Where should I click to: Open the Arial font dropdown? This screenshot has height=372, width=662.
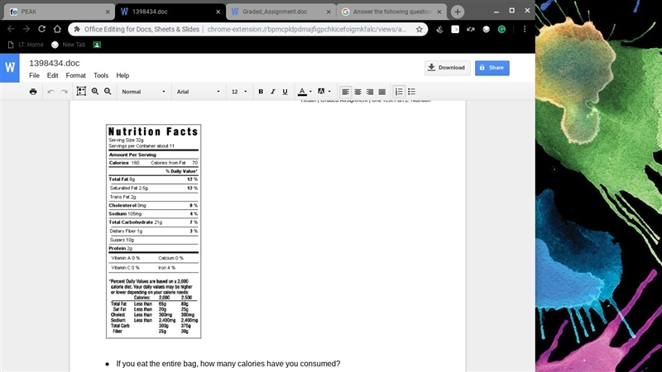pyautogui.click(x=199, y=92)
